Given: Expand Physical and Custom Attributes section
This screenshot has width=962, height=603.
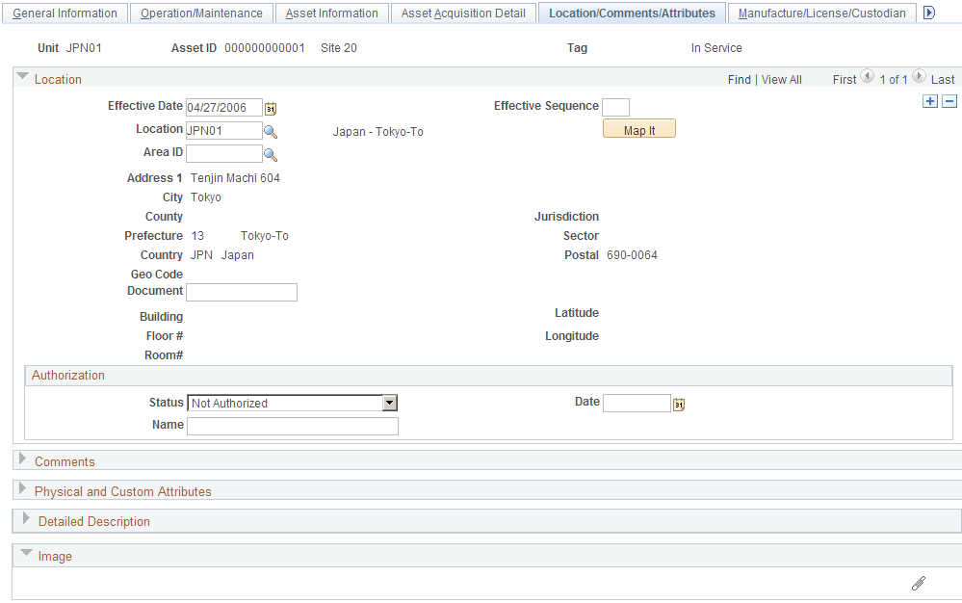Looking at the screenshot, I should point(22,488).
